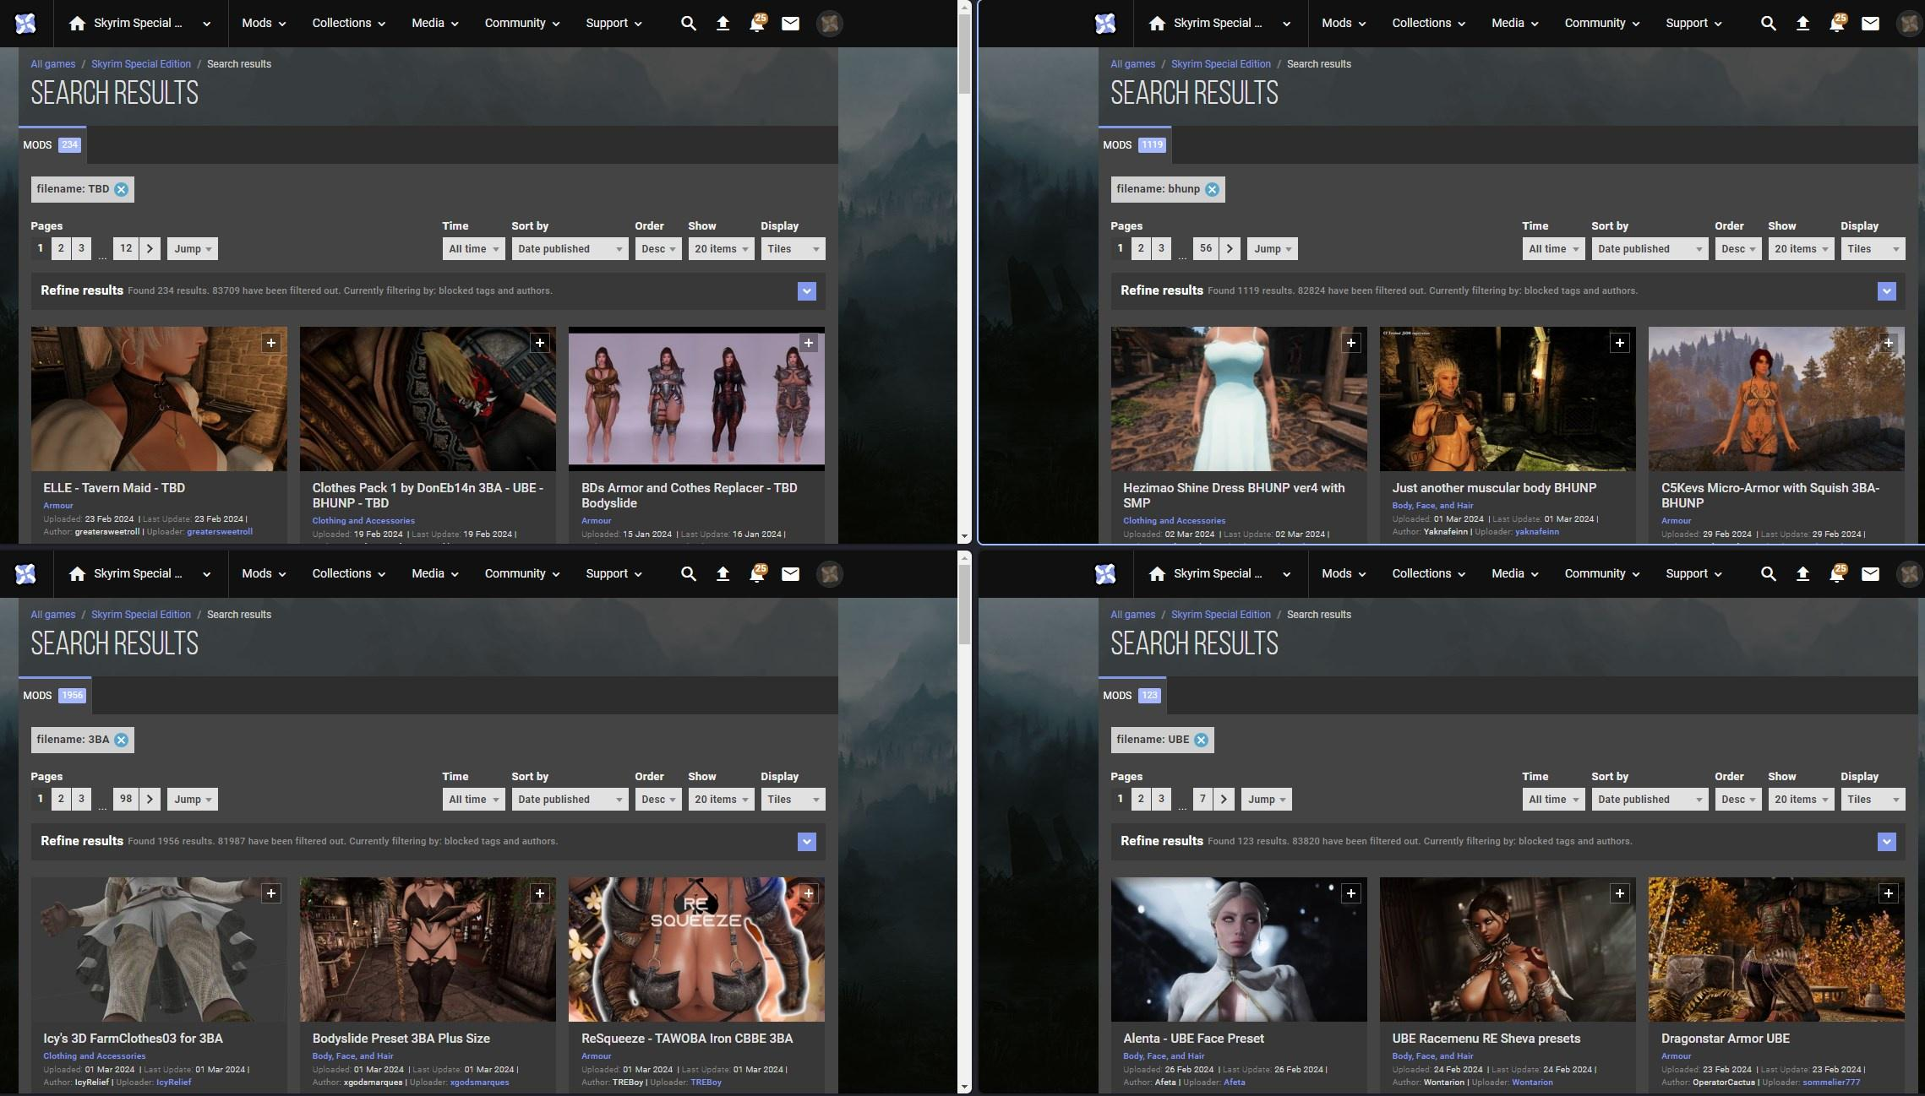Viewport: 1925px width, 1096px height.
Task: Select the MODS 123 results tab
Action: (x=1132, y=695)
